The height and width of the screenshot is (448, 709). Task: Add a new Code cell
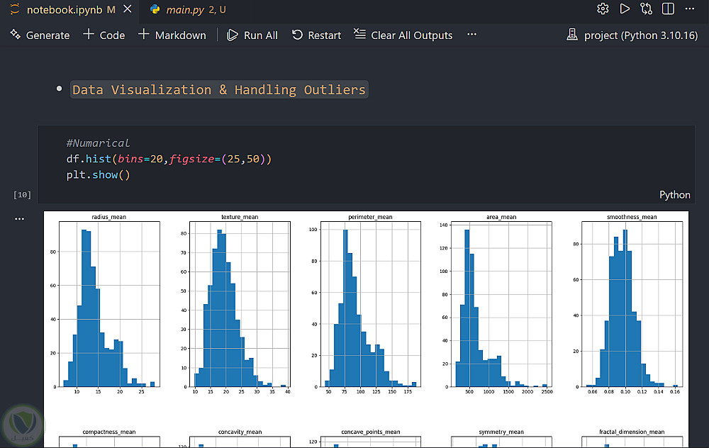pyautogui.click(x=104, y=35)
